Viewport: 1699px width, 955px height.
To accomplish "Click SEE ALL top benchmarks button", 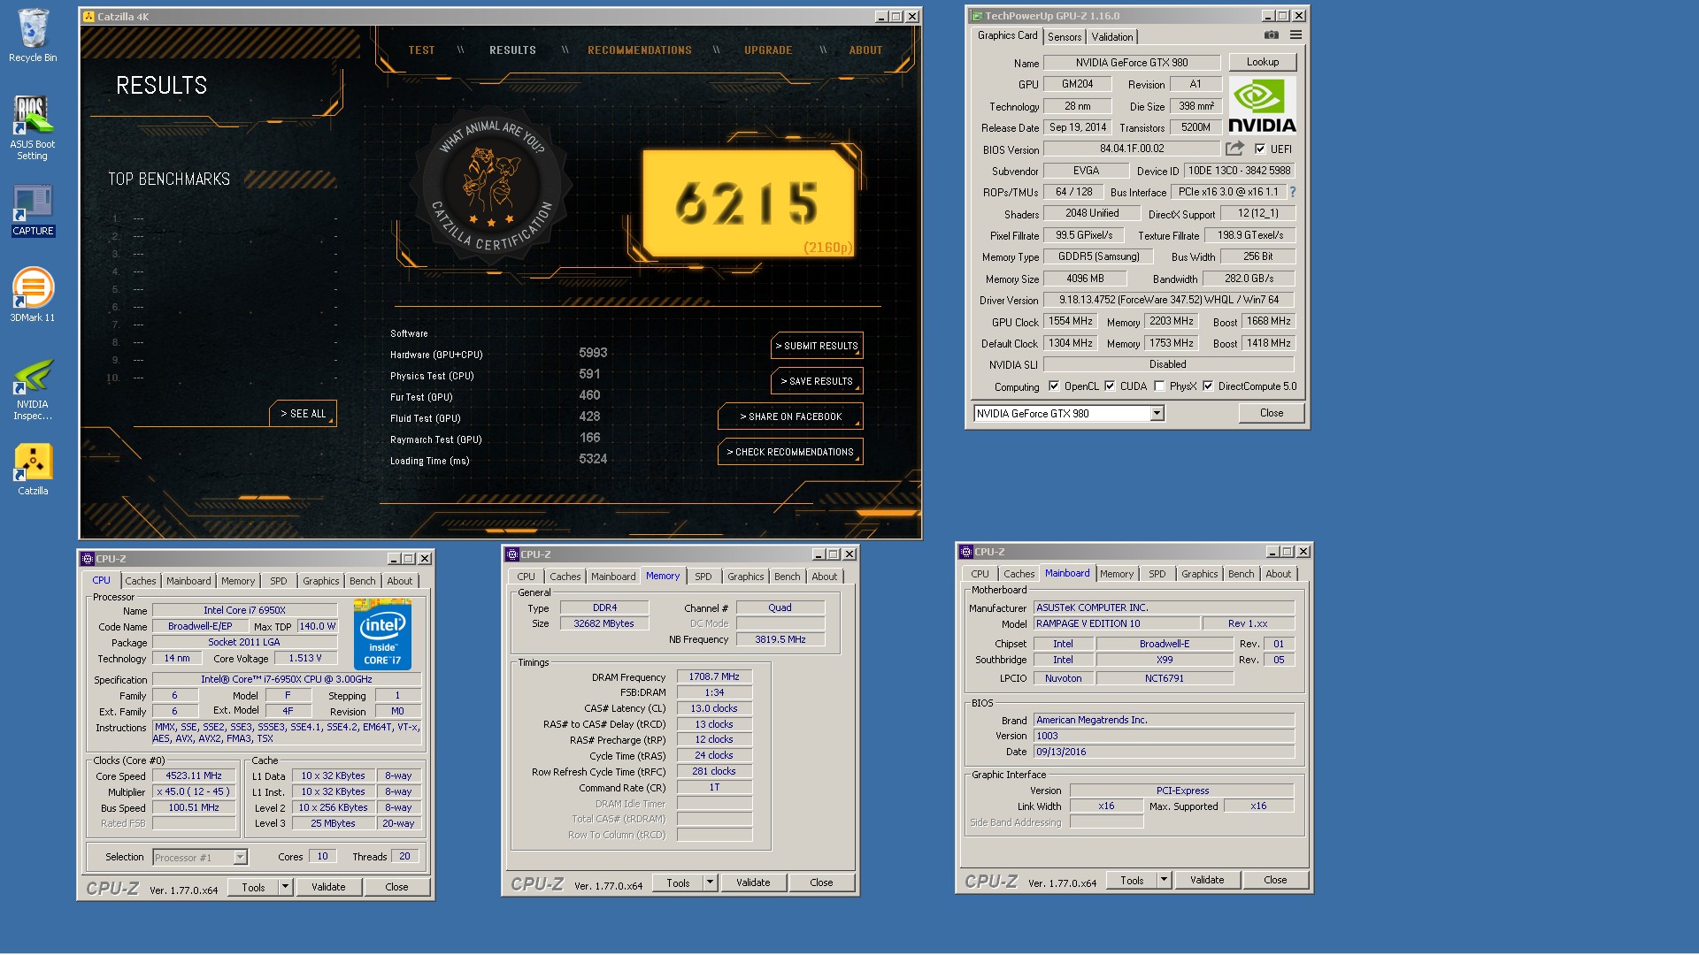I will coord(303,414).
